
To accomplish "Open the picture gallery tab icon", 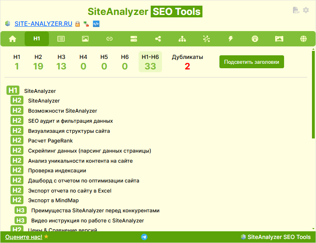I will click(279, 39).
